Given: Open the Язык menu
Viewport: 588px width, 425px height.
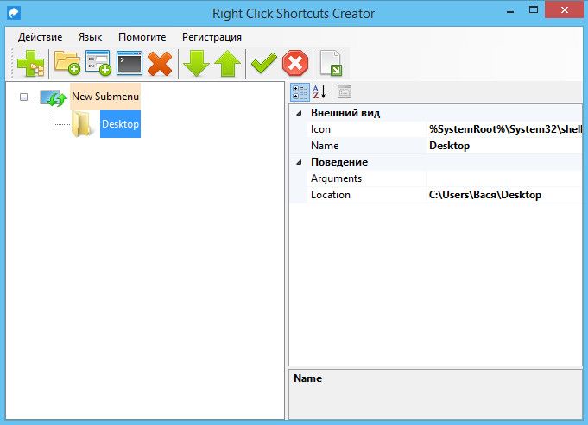Looking at the screenshot, I should click(x=90, y=37).
